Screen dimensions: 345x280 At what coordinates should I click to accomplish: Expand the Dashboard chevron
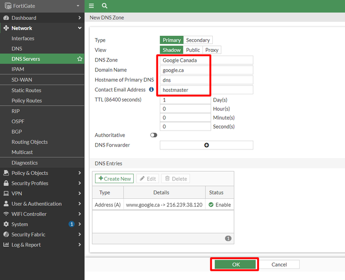click(80, 18)
